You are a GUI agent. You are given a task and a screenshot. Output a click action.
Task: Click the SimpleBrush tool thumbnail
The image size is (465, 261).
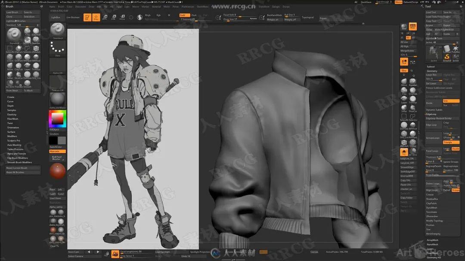point(446,57)
